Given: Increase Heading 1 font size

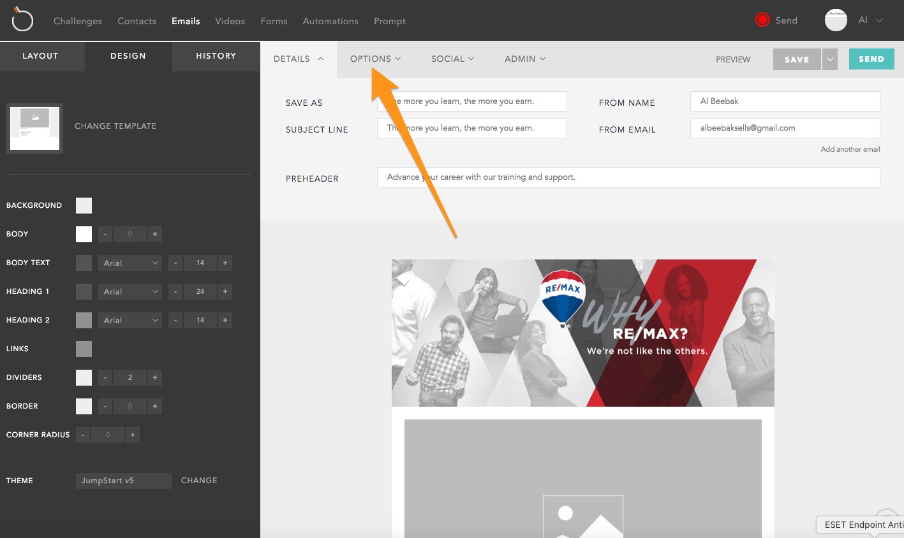Looking at the screenshot, I should coord(225,291).
